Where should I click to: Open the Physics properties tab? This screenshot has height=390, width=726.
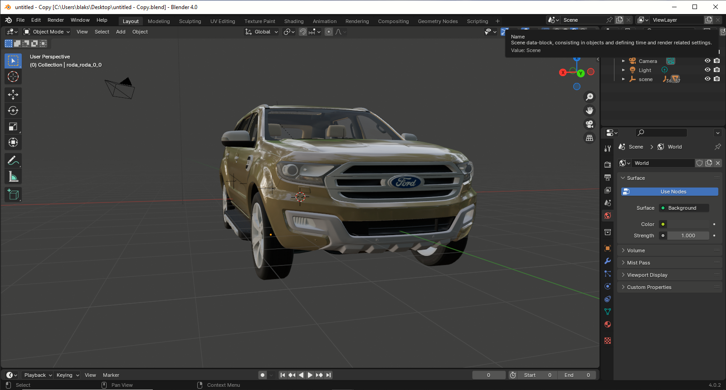tap(608, 286)
